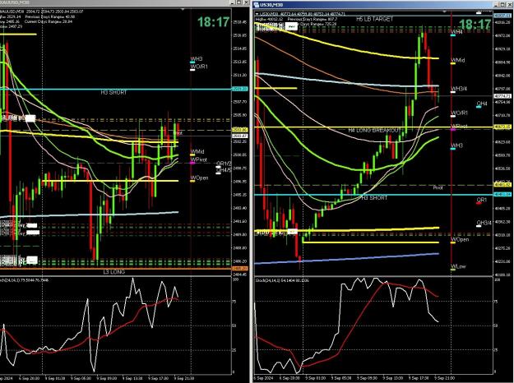Viewport: 514px width, 383px height.
Task: Click the current price tag on US30 price axis
Action: [x=502, y=96]
